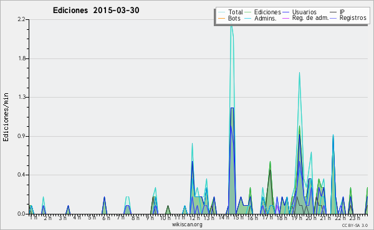Click the orange Bots legend line

click(x=221, y=18)
